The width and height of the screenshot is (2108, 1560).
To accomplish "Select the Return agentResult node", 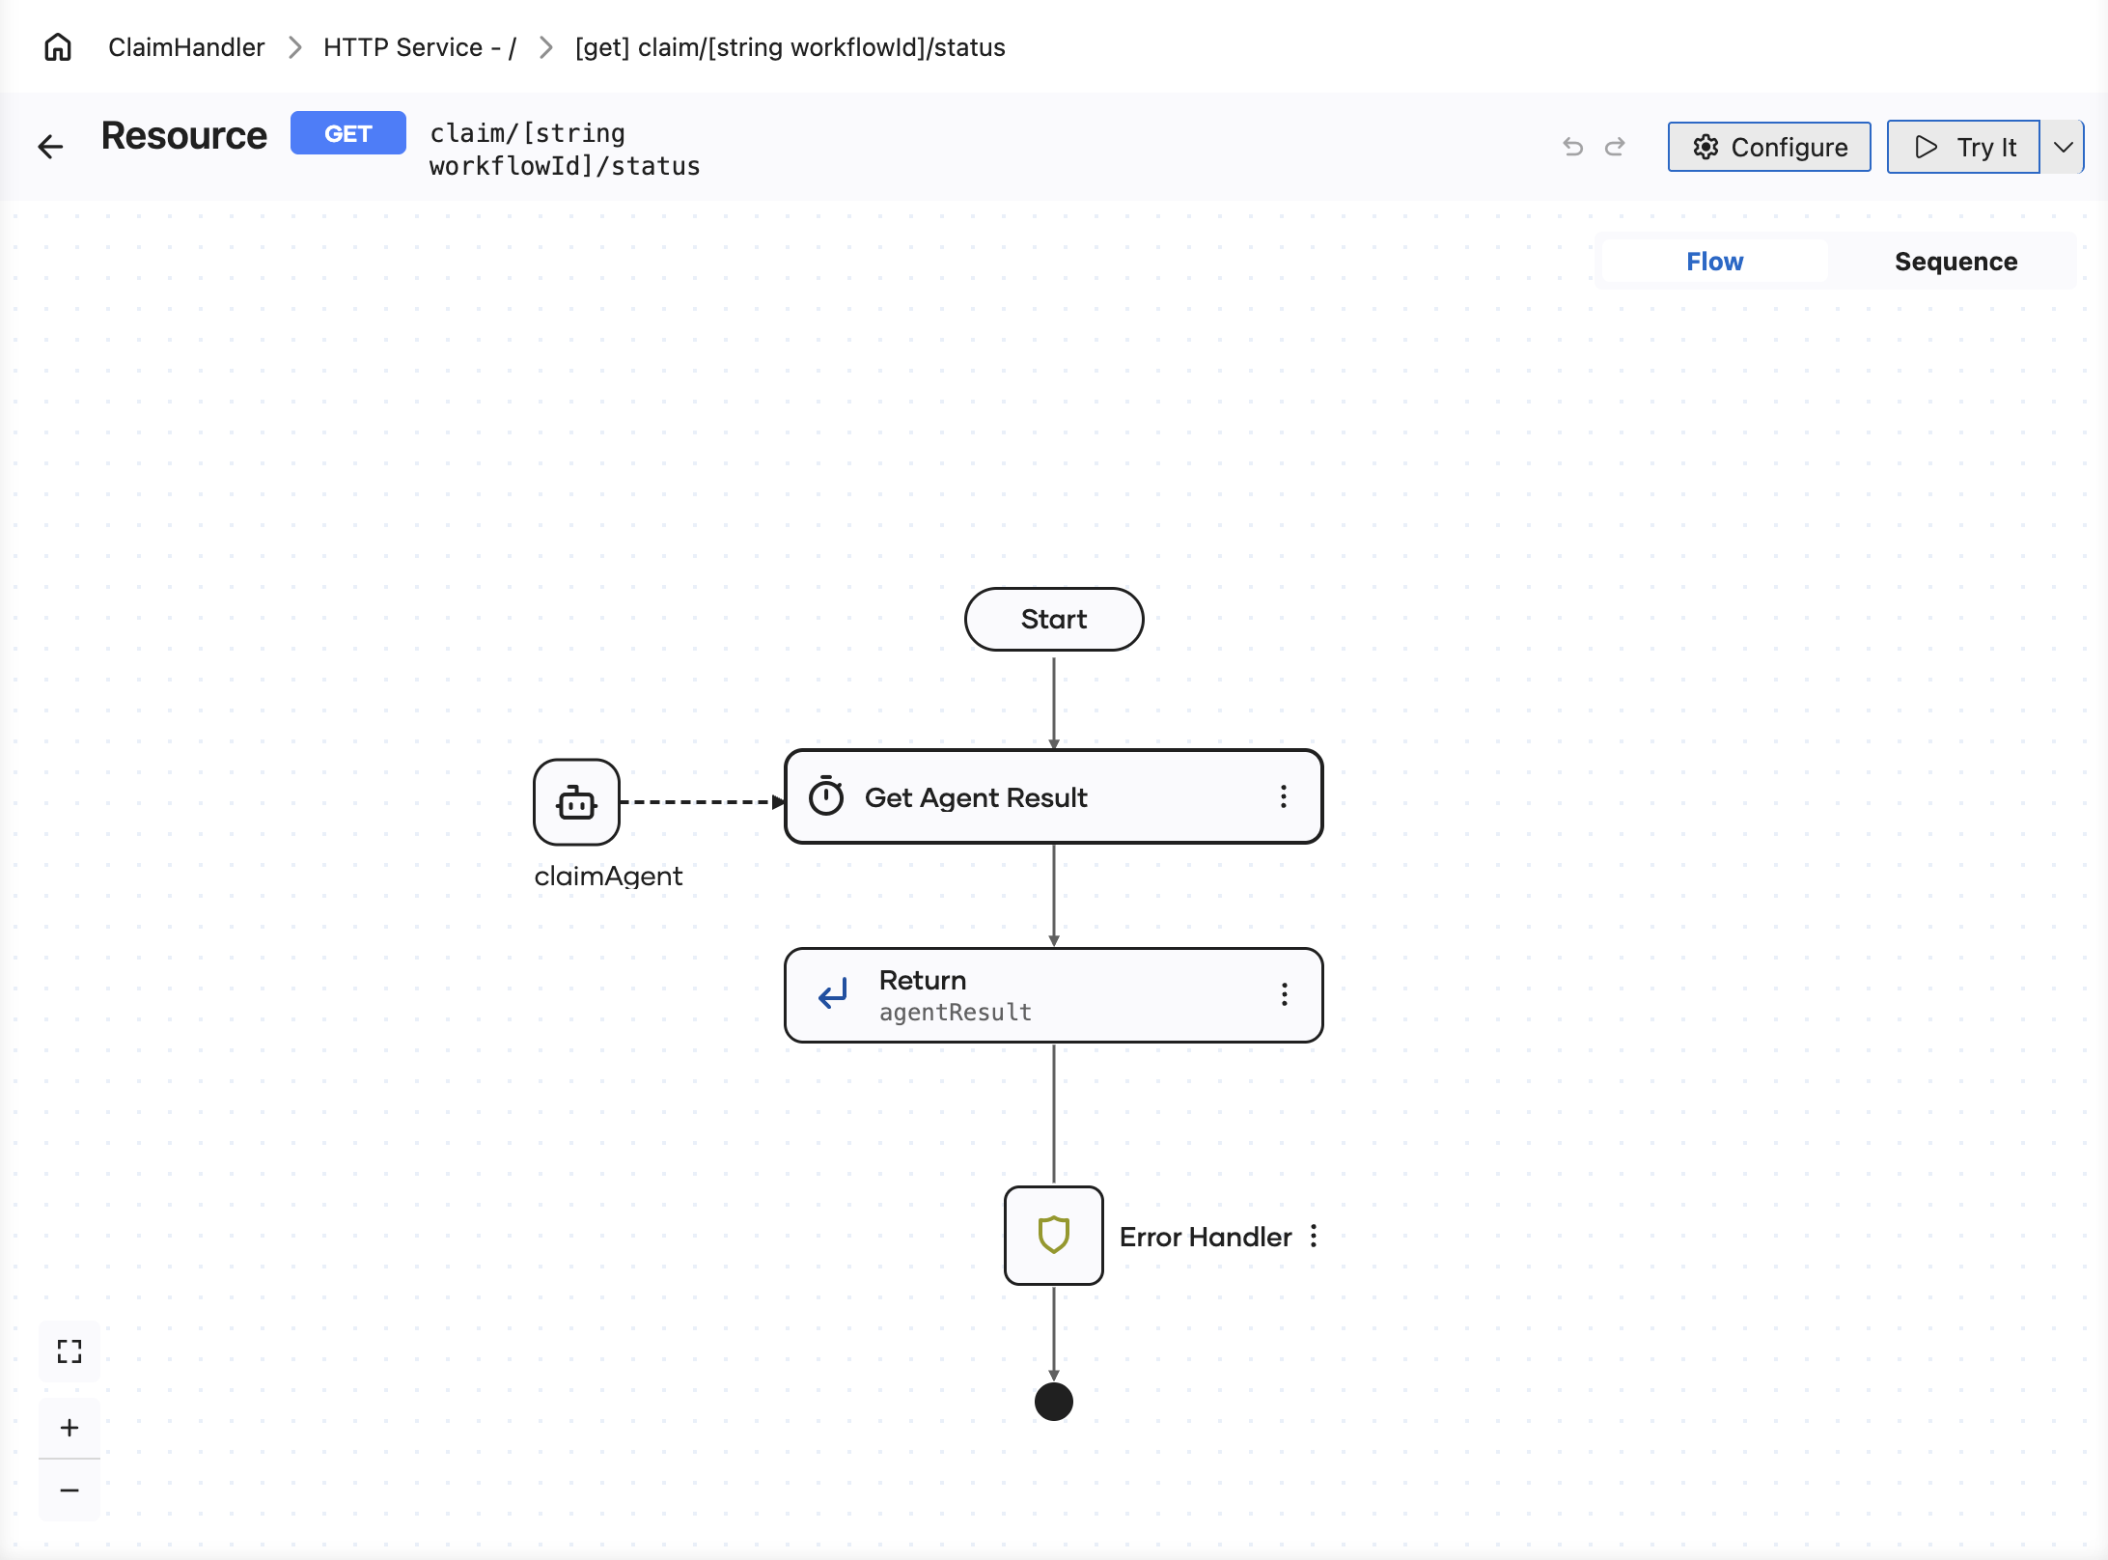I will tap(1054, 994).
